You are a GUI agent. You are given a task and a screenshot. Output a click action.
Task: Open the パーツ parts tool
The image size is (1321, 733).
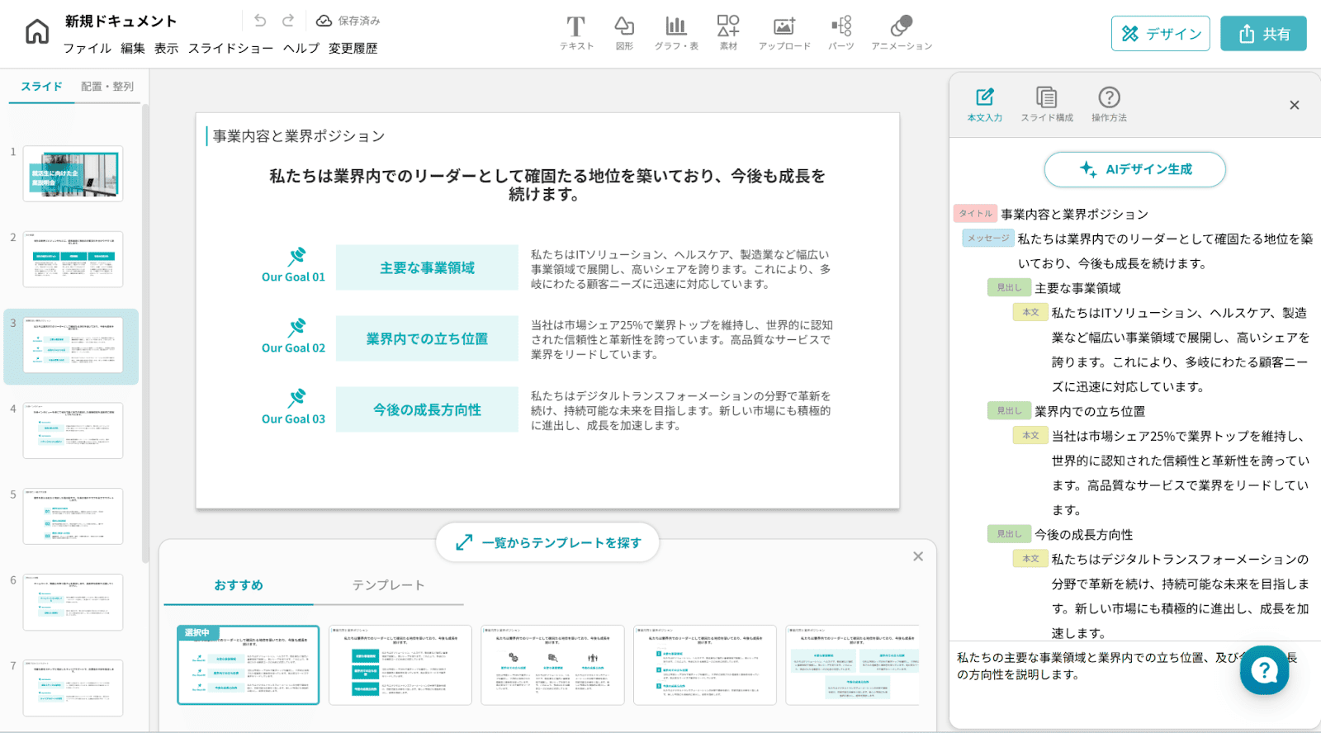(x=840, y=33)
